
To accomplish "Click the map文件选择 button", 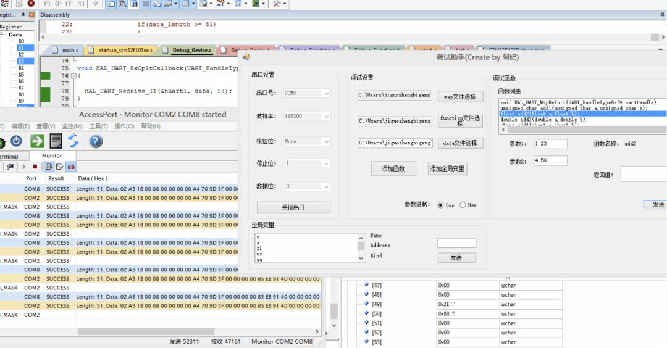I will [460, 97].
